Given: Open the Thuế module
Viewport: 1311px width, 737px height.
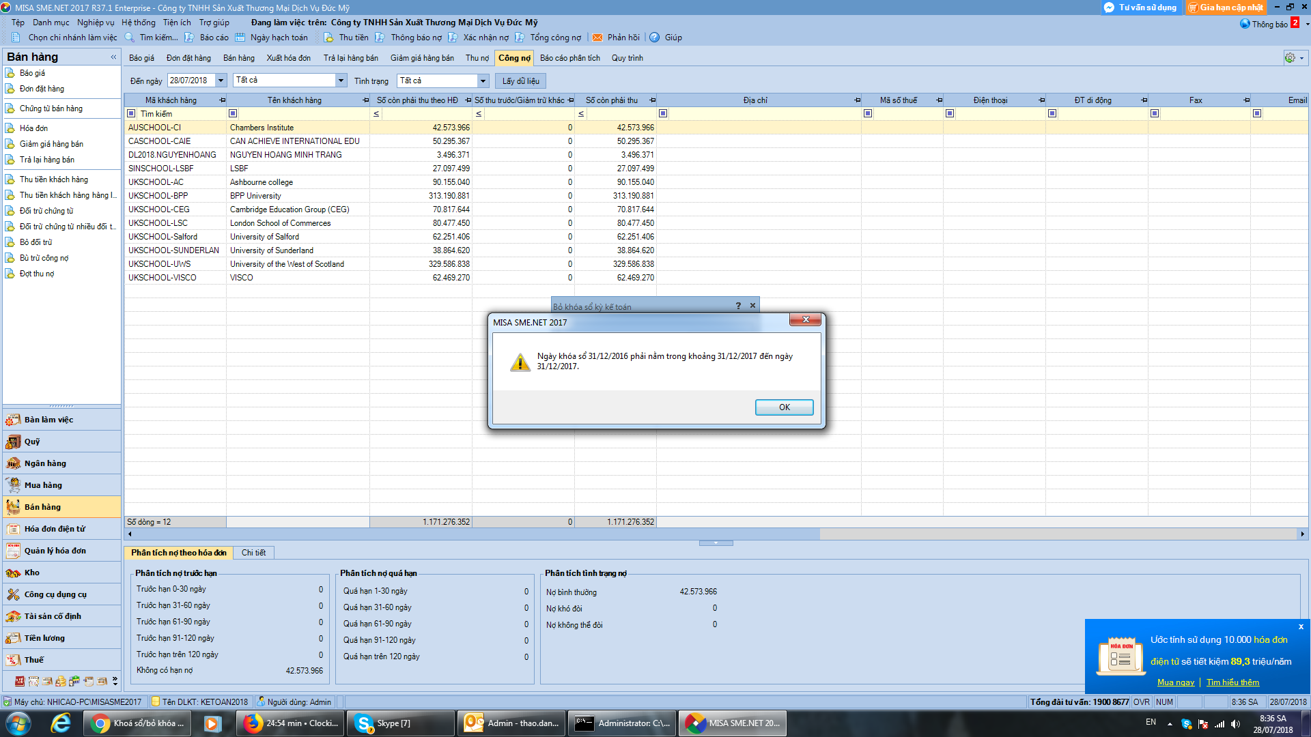Looking at the screenshot, I should 62,660.
